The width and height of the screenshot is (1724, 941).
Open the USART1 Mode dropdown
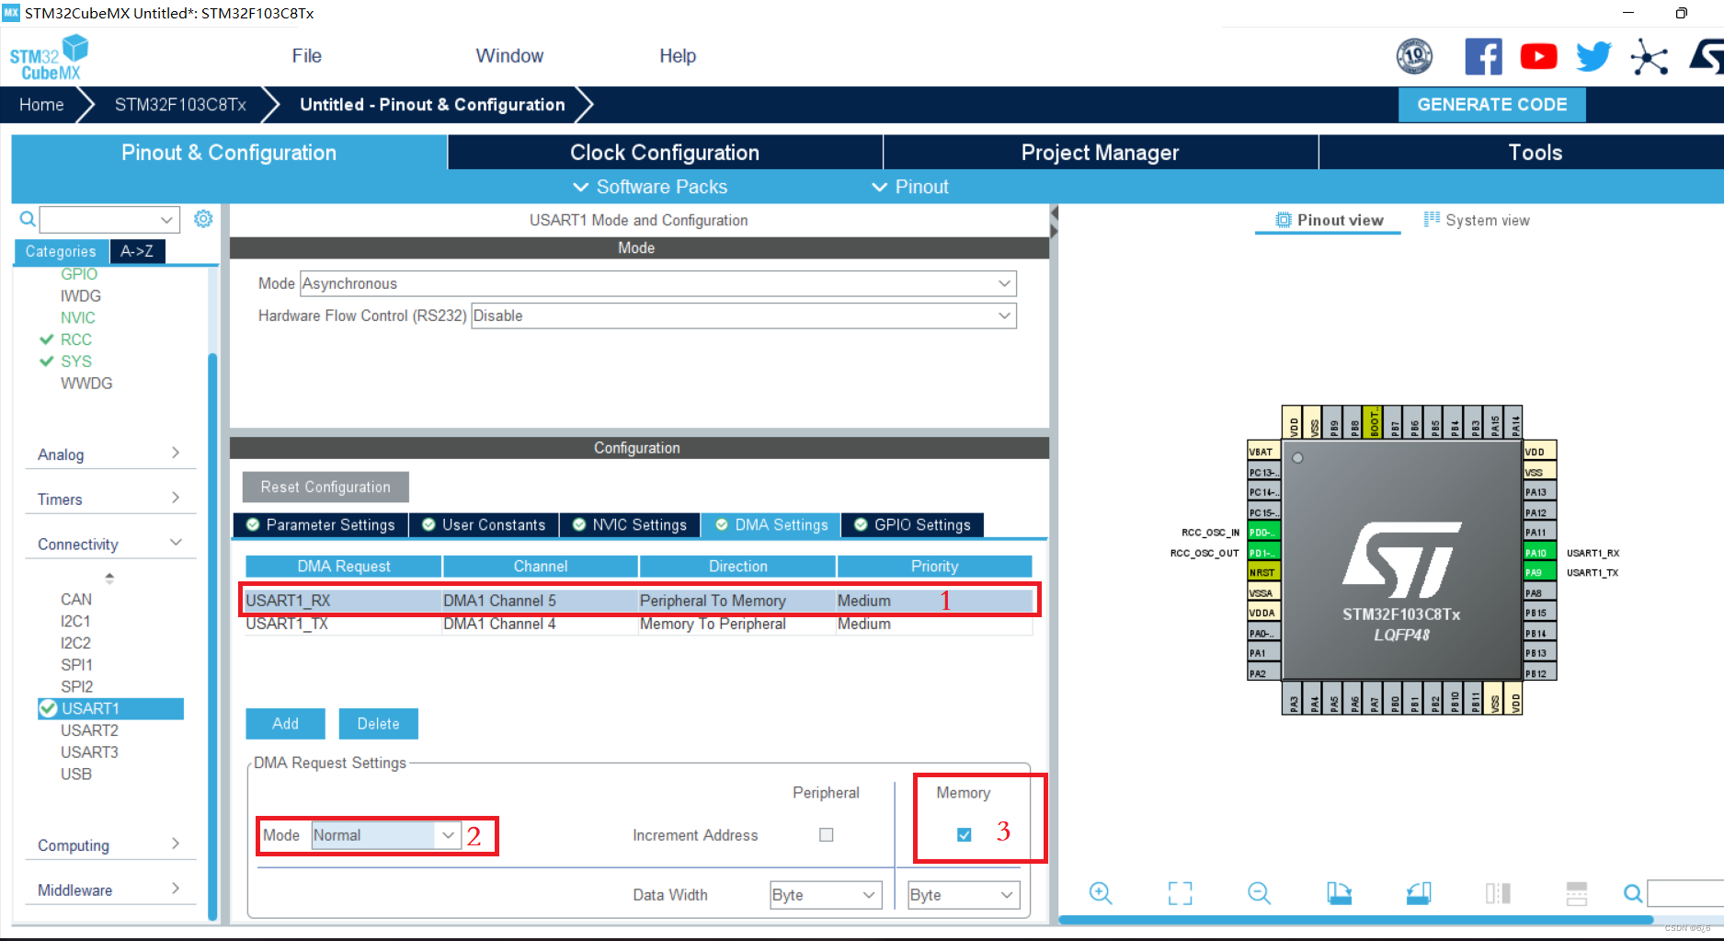pos(658,283)
